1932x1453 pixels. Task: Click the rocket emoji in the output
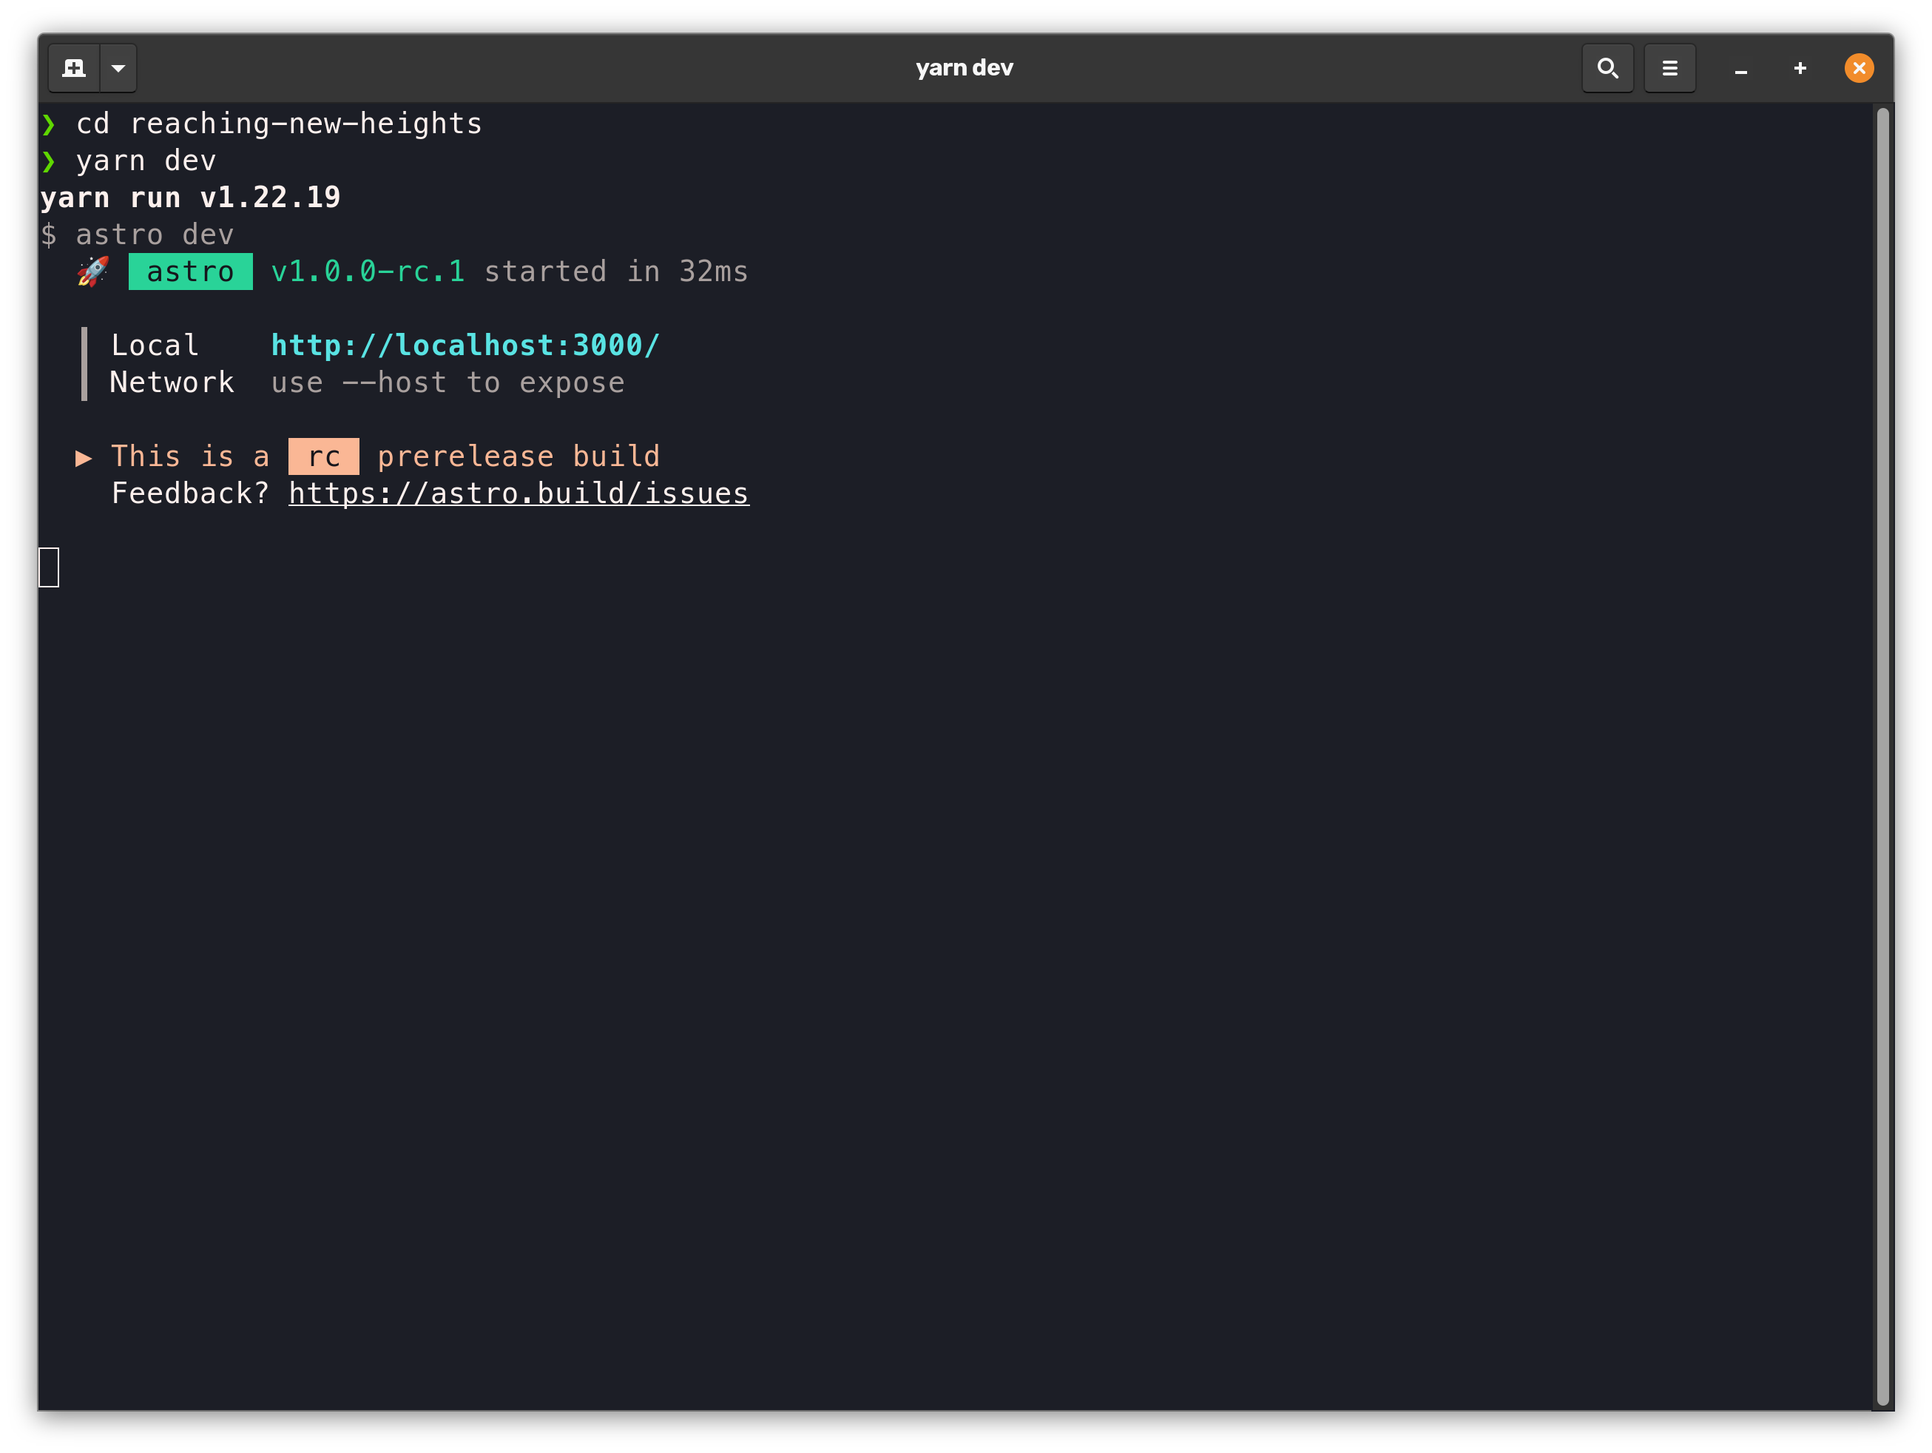92,272
